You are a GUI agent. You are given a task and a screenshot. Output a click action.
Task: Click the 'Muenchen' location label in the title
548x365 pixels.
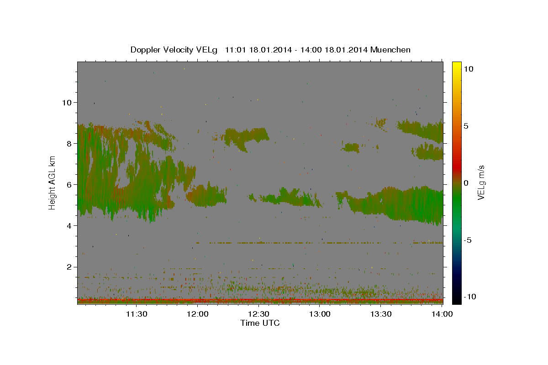point(390,50)
